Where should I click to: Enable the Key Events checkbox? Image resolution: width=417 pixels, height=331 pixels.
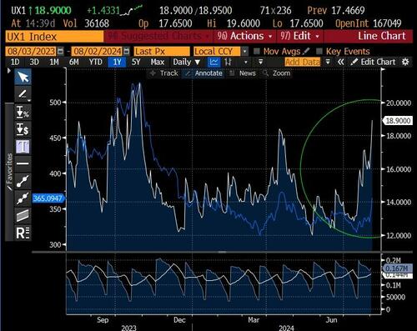pos(319,51)
